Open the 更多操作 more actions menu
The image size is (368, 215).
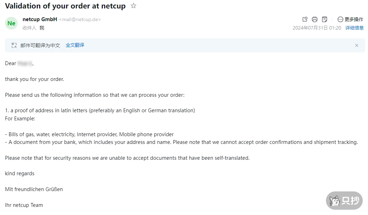(x=350, y=19)
